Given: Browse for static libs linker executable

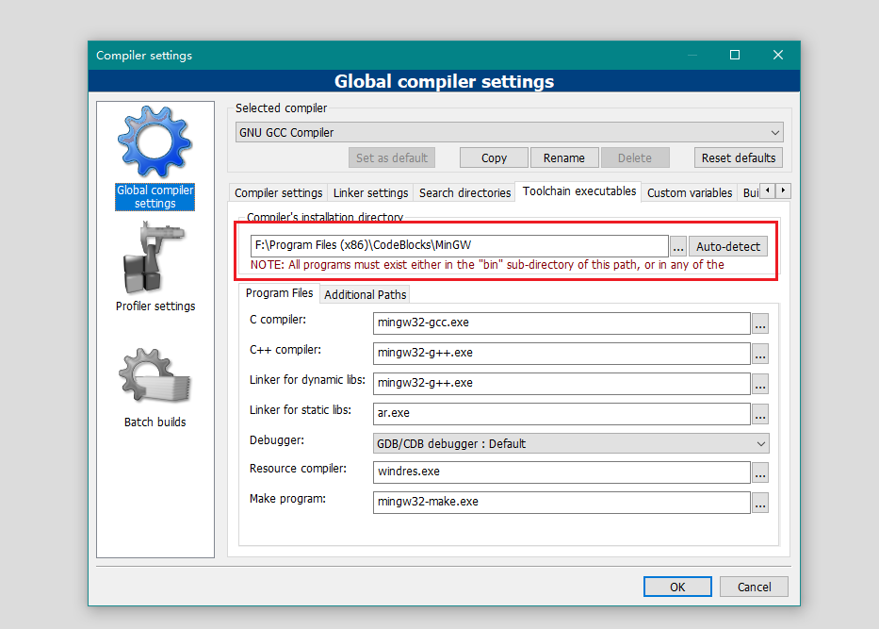Looking at the screenshot, I should tap(760, 414).
